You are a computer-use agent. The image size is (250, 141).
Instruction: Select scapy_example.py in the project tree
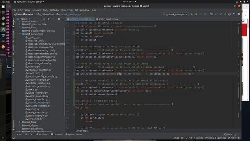38,112
